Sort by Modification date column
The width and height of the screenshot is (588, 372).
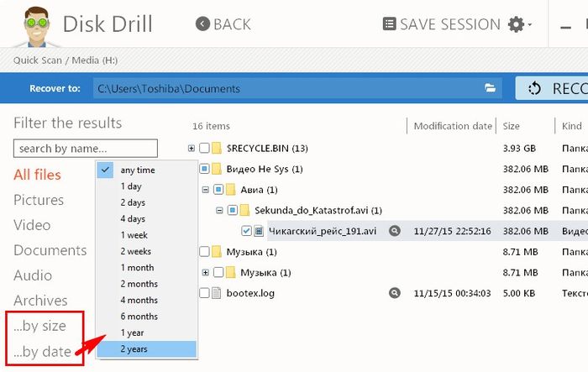453,126
